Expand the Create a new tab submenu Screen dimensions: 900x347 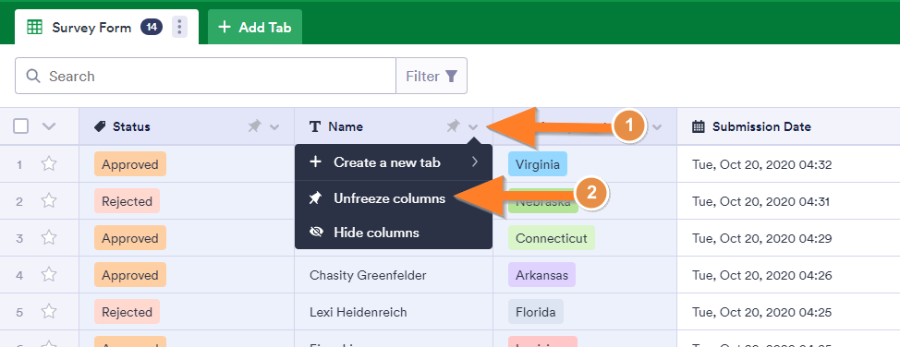(394, 162)
